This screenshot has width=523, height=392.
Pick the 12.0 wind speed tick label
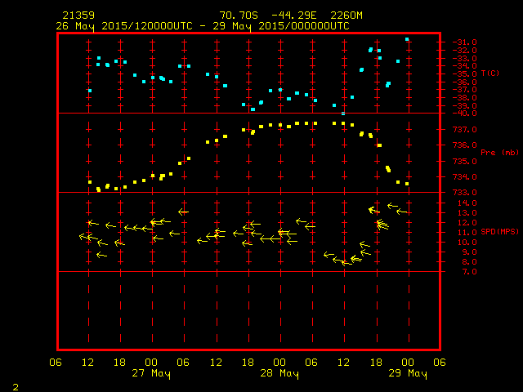(467, 223)
